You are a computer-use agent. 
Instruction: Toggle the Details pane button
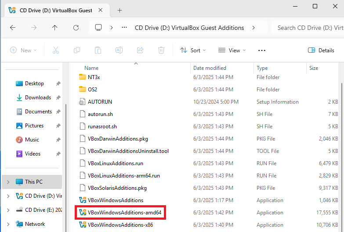[x=321, y=50]
